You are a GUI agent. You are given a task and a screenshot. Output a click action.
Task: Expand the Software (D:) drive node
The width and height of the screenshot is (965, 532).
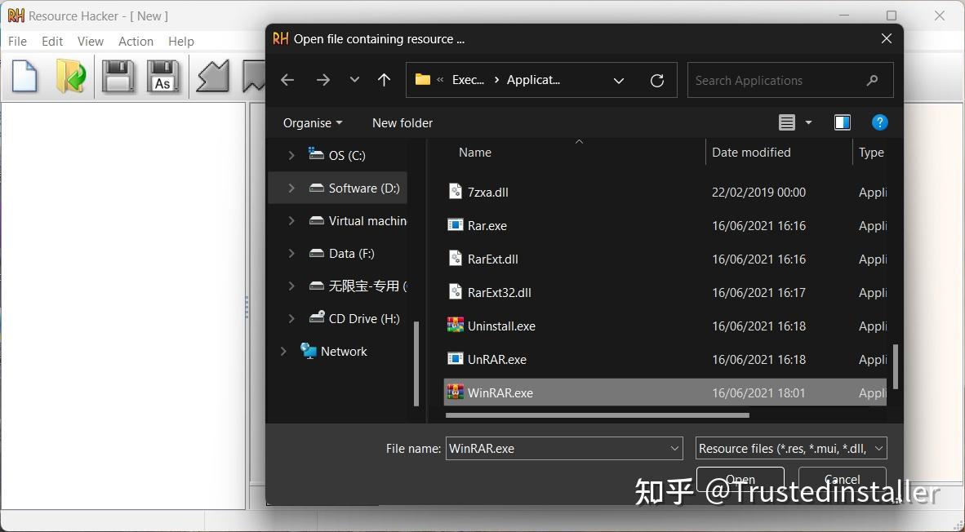click(291, 188)
